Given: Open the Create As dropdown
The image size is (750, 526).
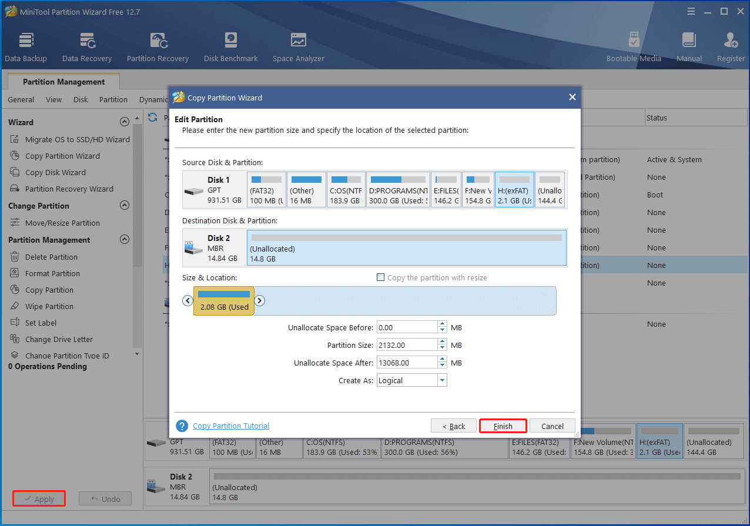Looking at the screenshot, I should pos(442,380).
